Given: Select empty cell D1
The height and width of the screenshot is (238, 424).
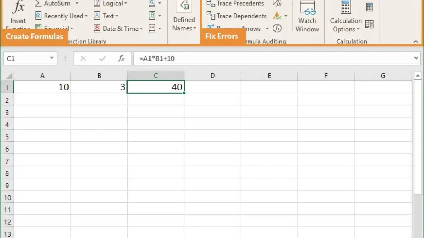Looking at the screenshot, I should tap(213, 87).
